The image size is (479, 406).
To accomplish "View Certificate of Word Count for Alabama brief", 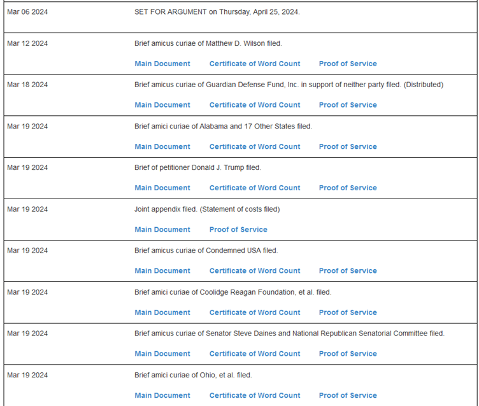I will 255,147.
